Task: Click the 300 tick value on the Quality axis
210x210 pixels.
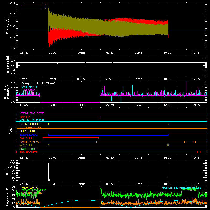Action: point(13,161)
